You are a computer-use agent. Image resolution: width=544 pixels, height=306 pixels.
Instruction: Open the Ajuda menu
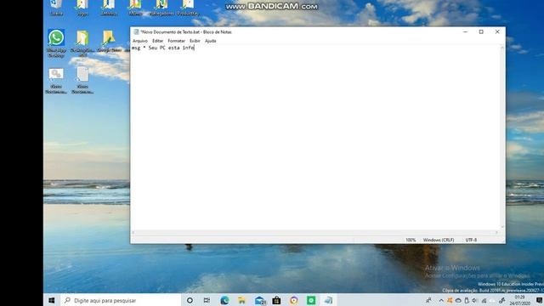[210, 41]
